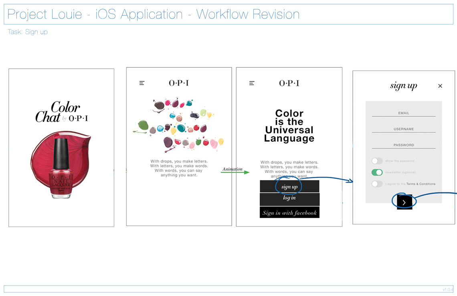Click the Task: Sign up label
Image resolution: width=457 pixels, height=296 pixels.
point(27,32)
